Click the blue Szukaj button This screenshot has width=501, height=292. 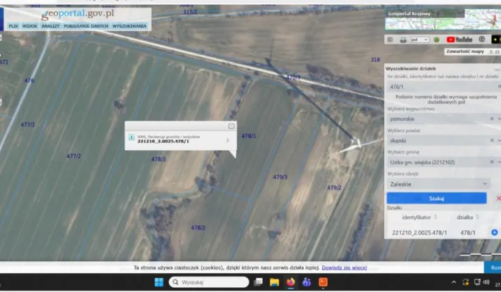click(x=436, y=198)
